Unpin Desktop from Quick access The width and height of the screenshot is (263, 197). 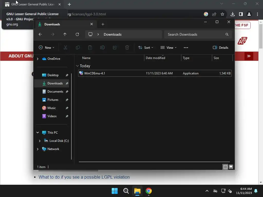point(67,75)
